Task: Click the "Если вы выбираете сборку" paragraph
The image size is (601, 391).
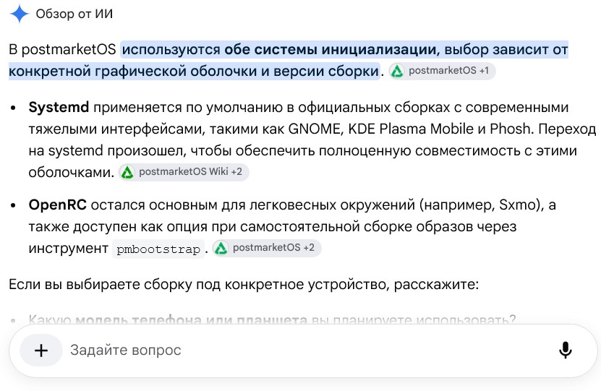Action: pos(244,285)
